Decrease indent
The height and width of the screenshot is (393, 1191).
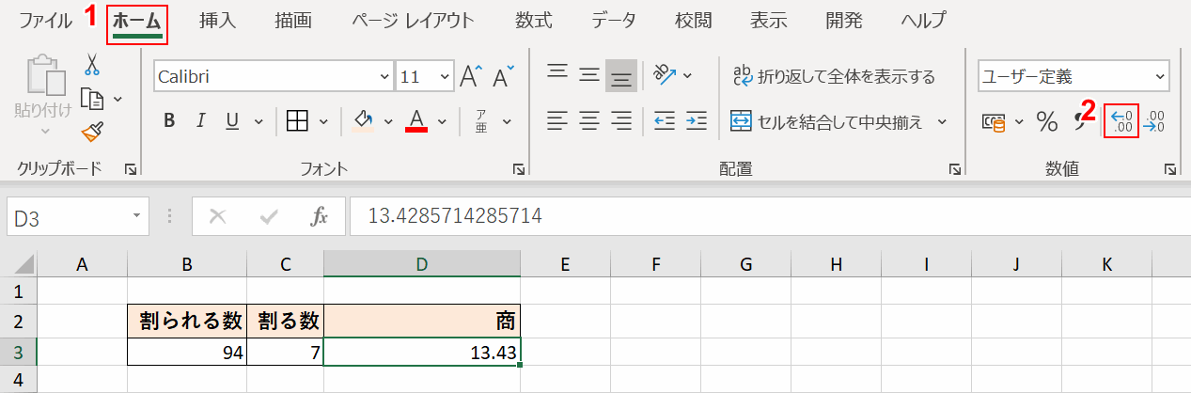click(665, 120)
